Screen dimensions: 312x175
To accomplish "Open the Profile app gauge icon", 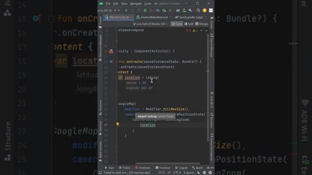I will coord(157,10).
